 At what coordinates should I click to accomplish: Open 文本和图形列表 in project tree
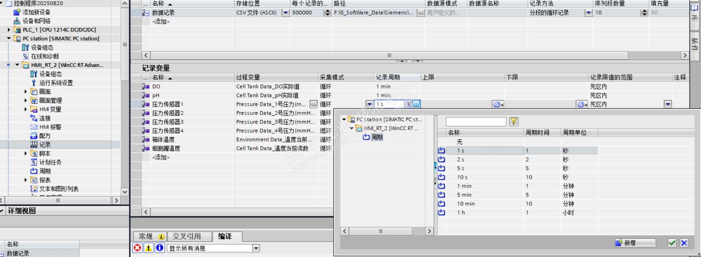[x=59, y=189]
